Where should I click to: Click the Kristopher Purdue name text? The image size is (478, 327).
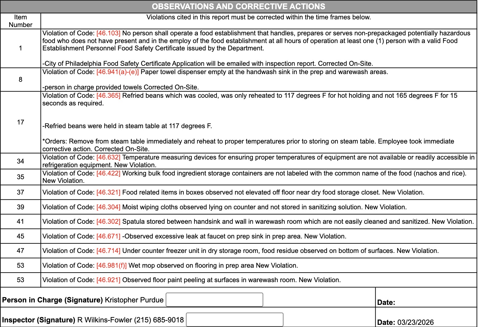click(134, 300)
